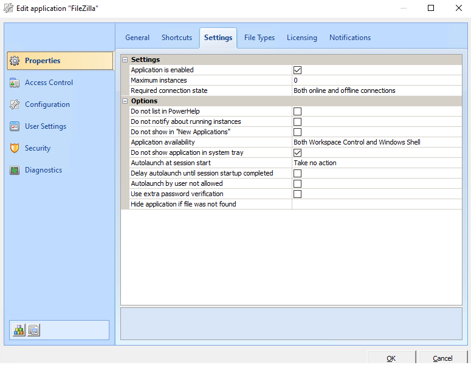Open the Licensing tab
471x365 pixels.
pyautogui.click(x=301, y=38)
